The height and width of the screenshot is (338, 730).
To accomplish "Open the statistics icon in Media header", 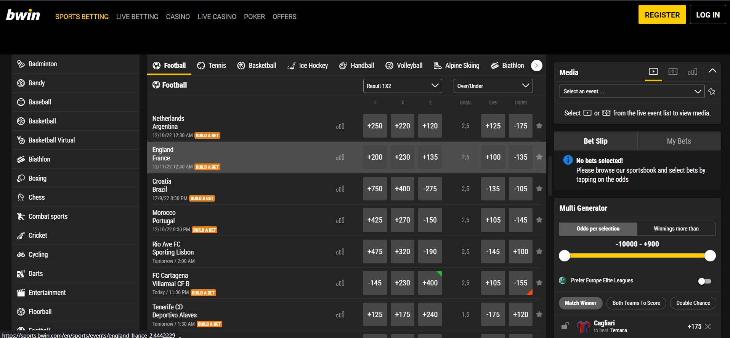I will (692, 72).
